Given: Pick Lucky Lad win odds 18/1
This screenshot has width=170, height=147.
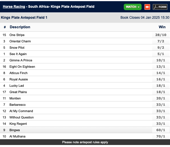Looking at the screenshot, I should [x=161, y=86].
